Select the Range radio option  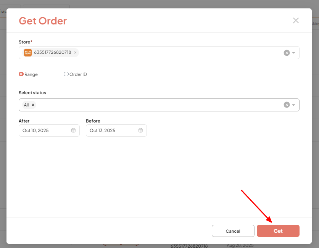(21, 74)
